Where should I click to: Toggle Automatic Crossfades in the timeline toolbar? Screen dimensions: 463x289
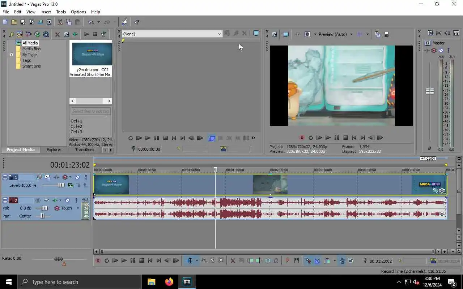point(317,260)
